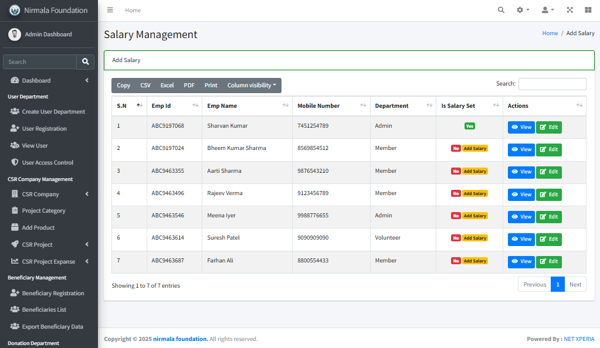600x348 pixels.
Task: Go to Beneficiaries List in the sidebar
Action: point(44,309)
